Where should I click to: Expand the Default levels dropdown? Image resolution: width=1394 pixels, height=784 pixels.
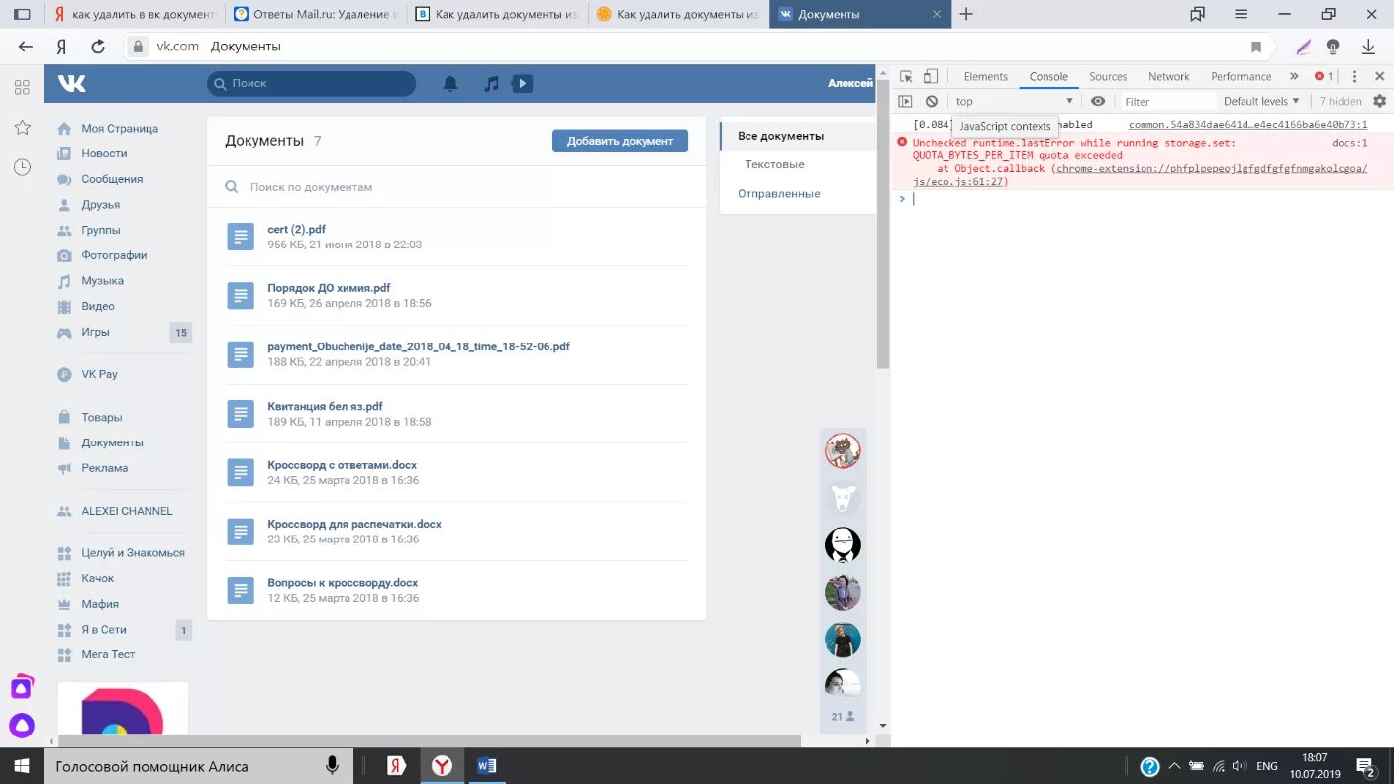tap(1261, 101)
